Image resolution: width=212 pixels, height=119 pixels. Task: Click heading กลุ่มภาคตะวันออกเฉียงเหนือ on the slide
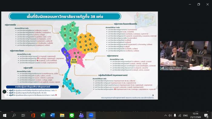point(125,24)
